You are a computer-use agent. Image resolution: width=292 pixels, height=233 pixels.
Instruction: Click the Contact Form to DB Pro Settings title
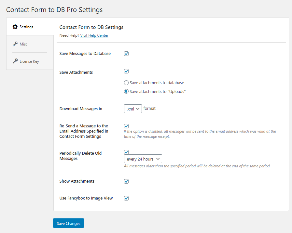[x=54, y=10]
